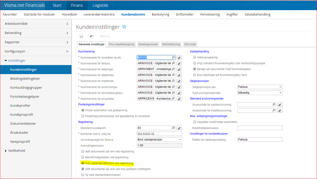Go to the Start top menu
The width and height of the screenshot is (317, 179).
point(57,5)
